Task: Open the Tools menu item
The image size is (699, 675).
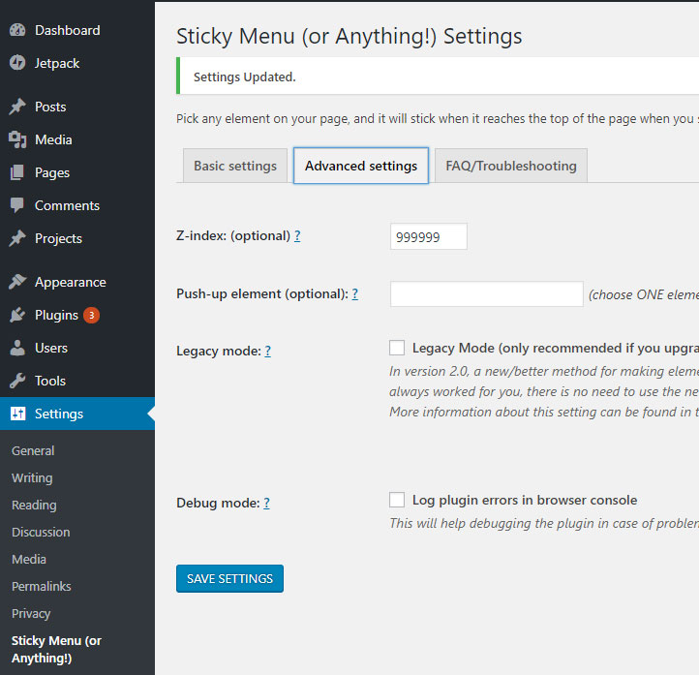Action: pyautogui.click(x=77, y=381)
